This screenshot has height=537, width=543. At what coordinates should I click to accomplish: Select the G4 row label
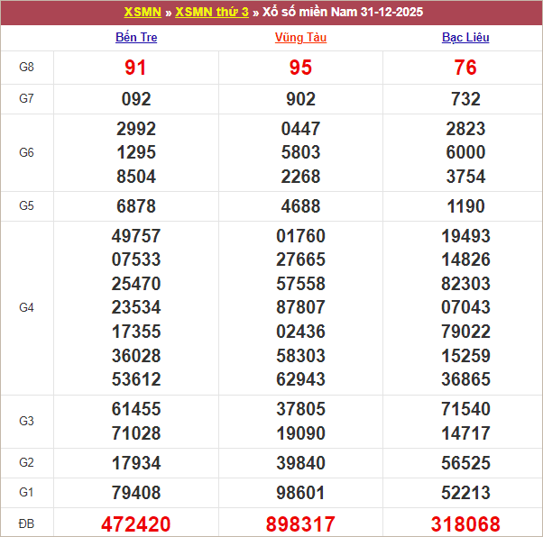click(26, 307)
